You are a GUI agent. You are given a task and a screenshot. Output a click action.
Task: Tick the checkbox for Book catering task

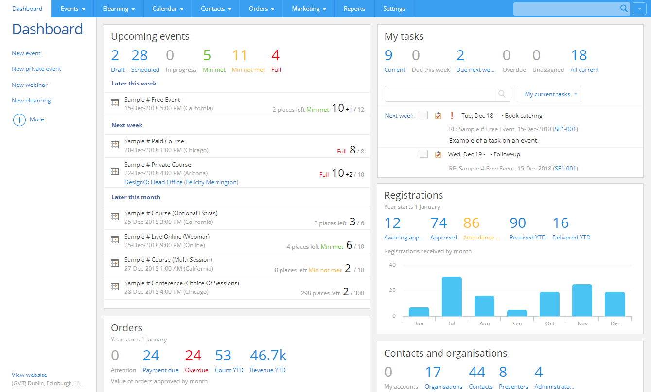[x=423, y=115]
